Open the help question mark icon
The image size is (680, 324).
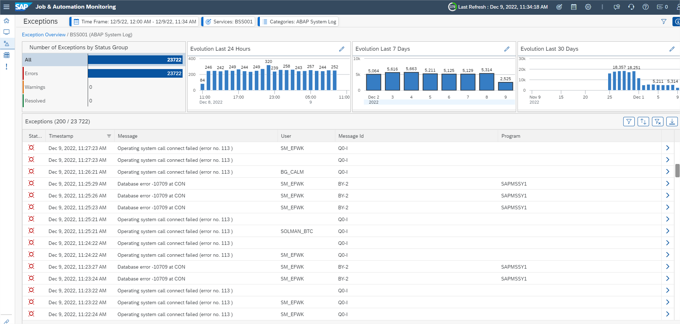coord(645,7)
